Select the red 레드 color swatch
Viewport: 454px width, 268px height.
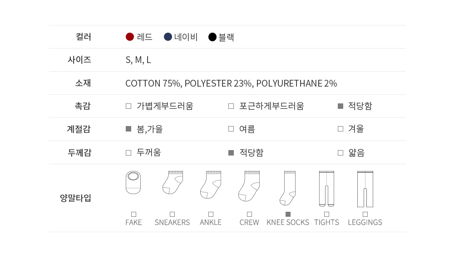130,37
